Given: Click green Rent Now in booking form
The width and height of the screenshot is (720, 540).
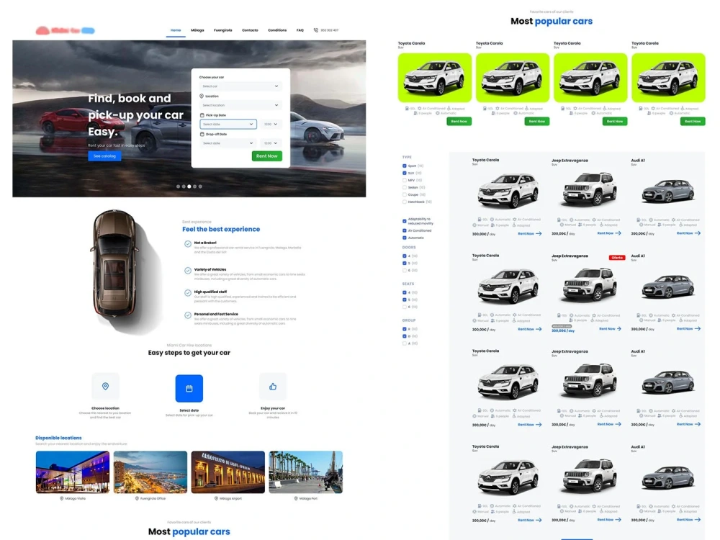Looking at the screenshot, I should (267, 156).
